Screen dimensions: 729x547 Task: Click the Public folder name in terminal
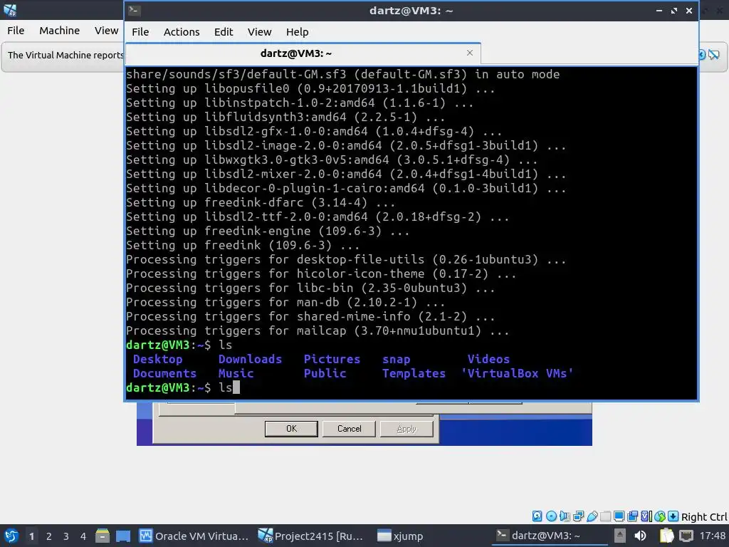coord(325,373)
